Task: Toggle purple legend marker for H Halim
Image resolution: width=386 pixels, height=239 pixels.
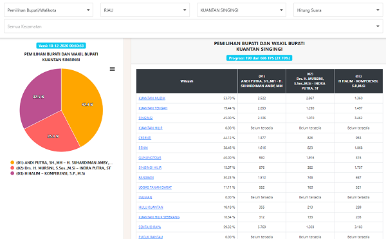Action: (12, 173)
